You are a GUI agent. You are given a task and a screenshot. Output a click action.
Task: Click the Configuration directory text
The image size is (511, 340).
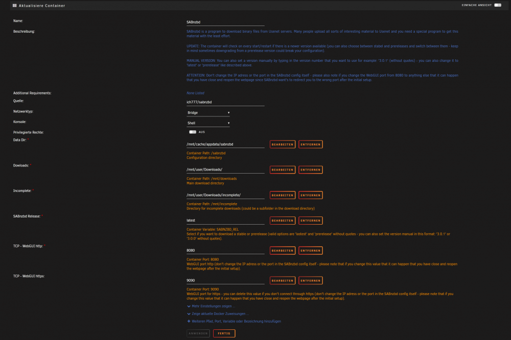click(204, 158)
